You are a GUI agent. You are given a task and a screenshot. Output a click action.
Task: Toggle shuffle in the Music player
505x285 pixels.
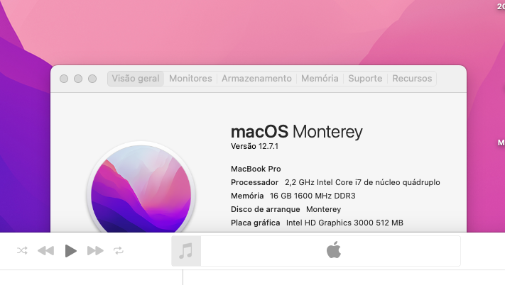pos(22,250)
